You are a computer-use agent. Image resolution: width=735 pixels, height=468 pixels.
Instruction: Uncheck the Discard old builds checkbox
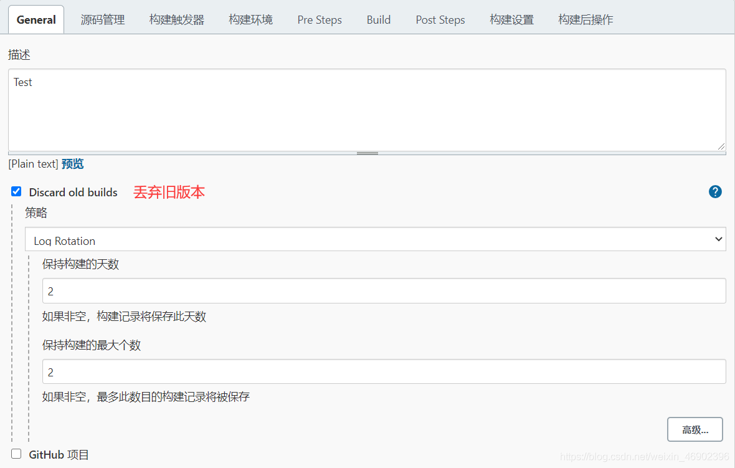pos(16,191)
